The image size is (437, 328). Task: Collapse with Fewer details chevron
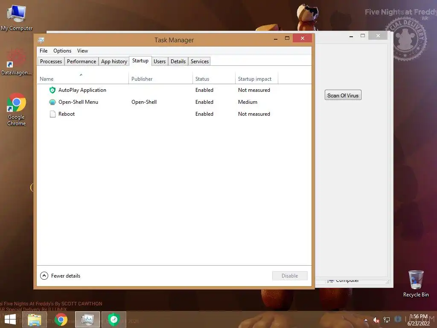[x=44, y=275]
